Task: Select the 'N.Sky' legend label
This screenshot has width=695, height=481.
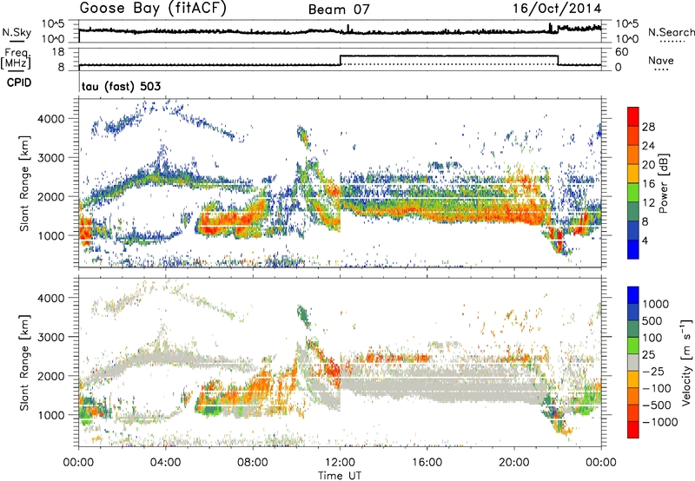Action: tap(17, 32)
